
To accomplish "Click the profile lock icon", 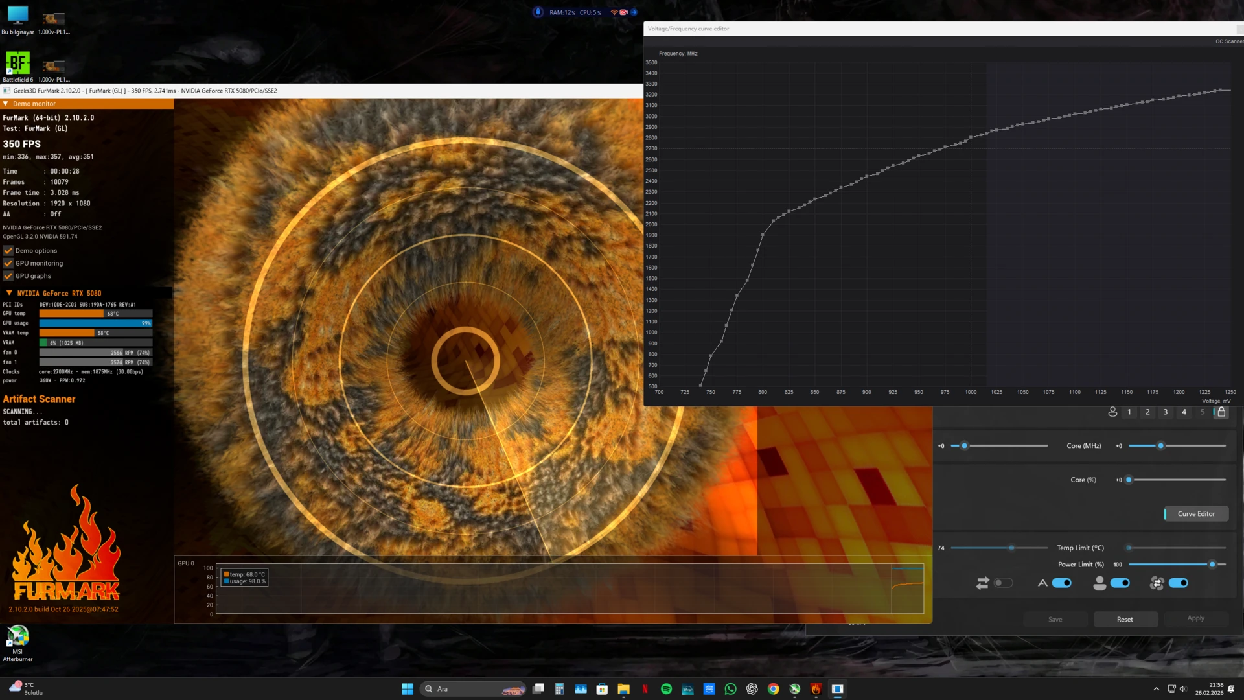I will click(1221, 412).
